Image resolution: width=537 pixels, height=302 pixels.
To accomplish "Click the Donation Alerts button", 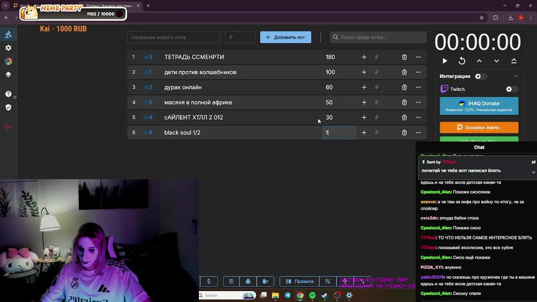I will point(479,128).
